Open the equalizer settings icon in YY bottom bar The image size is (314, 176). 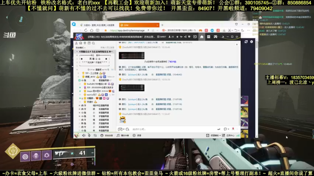95,135
